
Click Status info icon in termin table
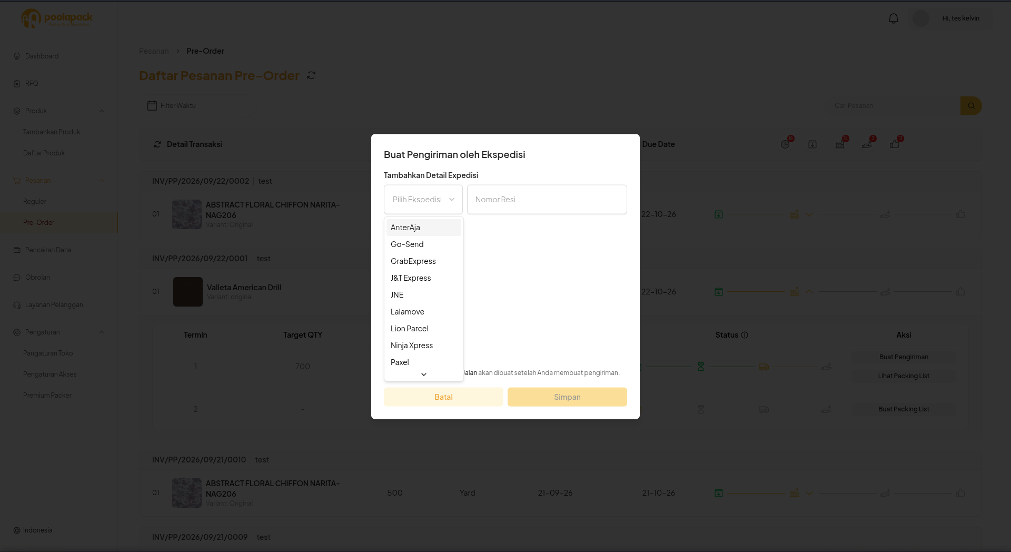[x=745, y=335]
